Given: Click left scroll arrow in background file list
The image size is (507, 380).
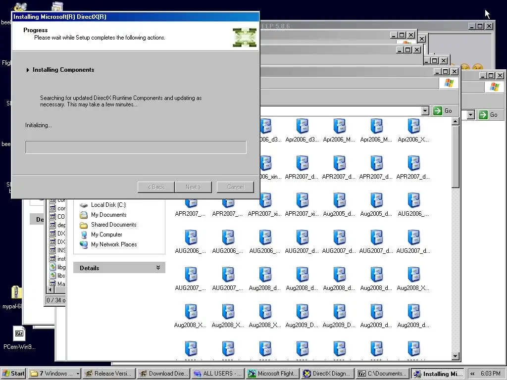Looking at the screenshot, I should pos(50,290).
